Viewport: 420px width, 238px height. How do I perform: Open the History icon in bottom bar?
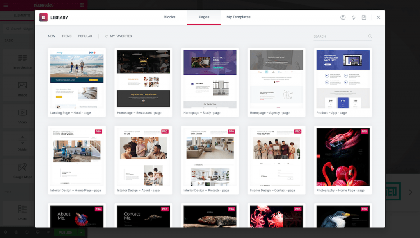pos(27,232)
